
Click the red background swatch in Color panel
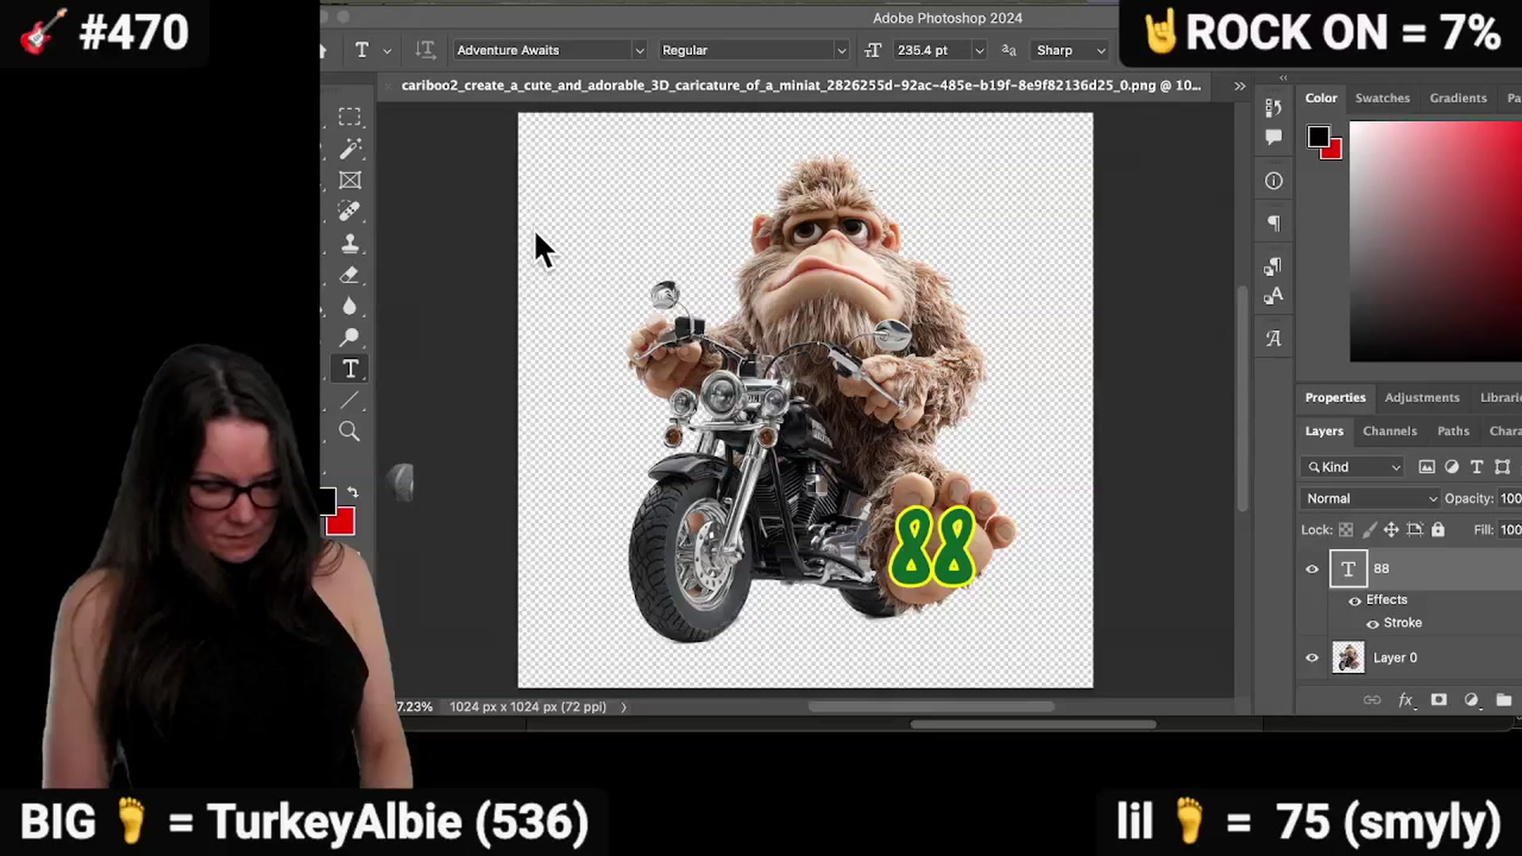click(1334, 152)
